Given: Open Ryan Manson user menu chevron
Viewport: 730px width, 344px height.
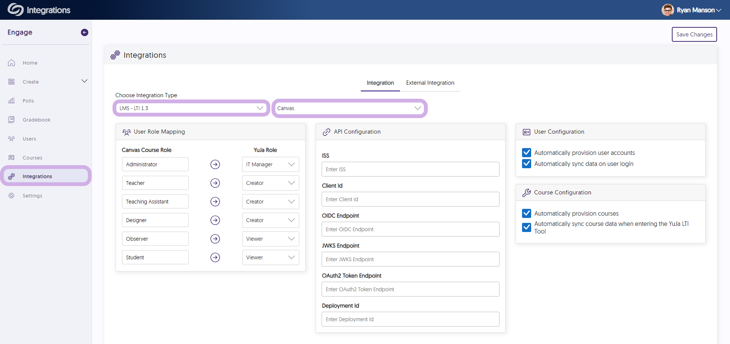Looking at the screenshot, I should tap(719, 10).
